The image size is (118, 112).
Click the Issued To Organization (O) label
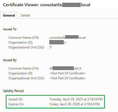tap(20, 42)
